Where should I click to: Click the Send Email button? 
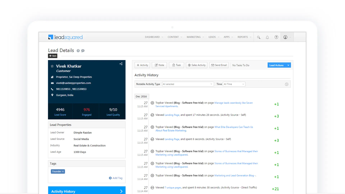(219, 65)
